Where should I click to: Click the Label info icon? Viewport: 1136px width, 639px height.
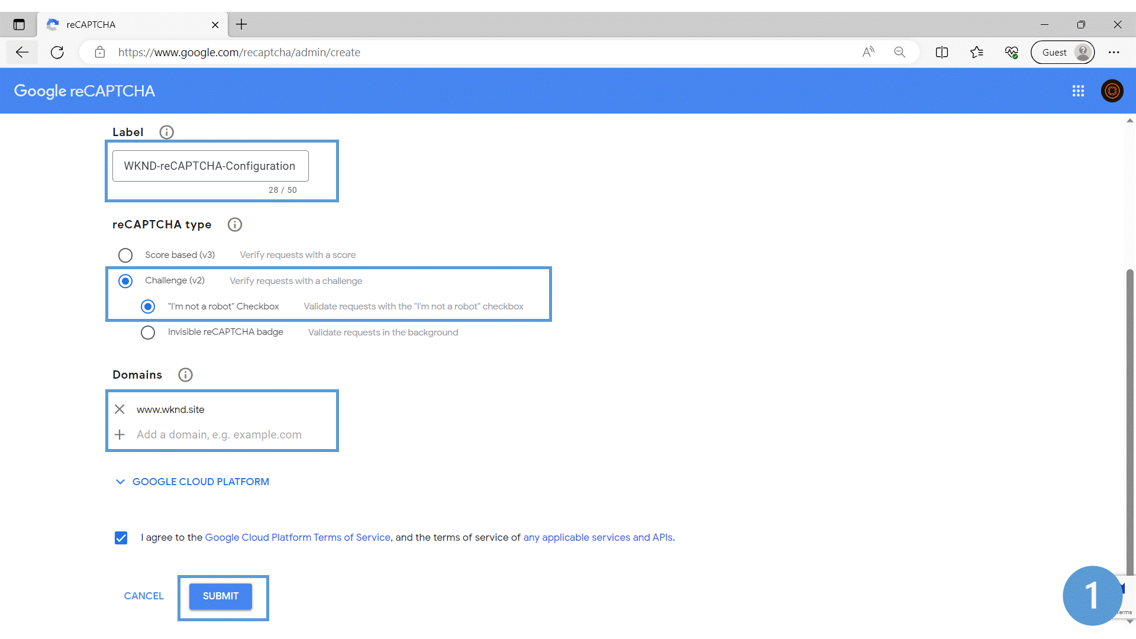coord(166,132)
